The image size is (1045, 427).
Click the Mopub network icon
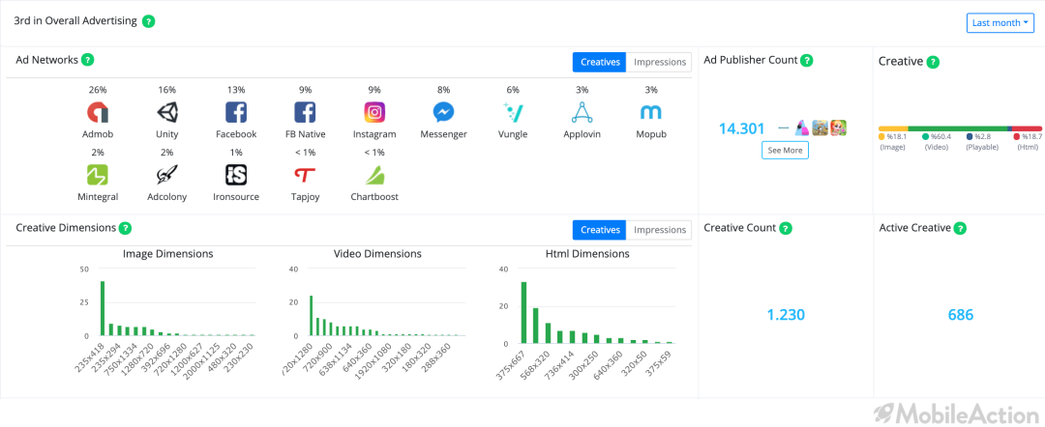tap(651, 112)
